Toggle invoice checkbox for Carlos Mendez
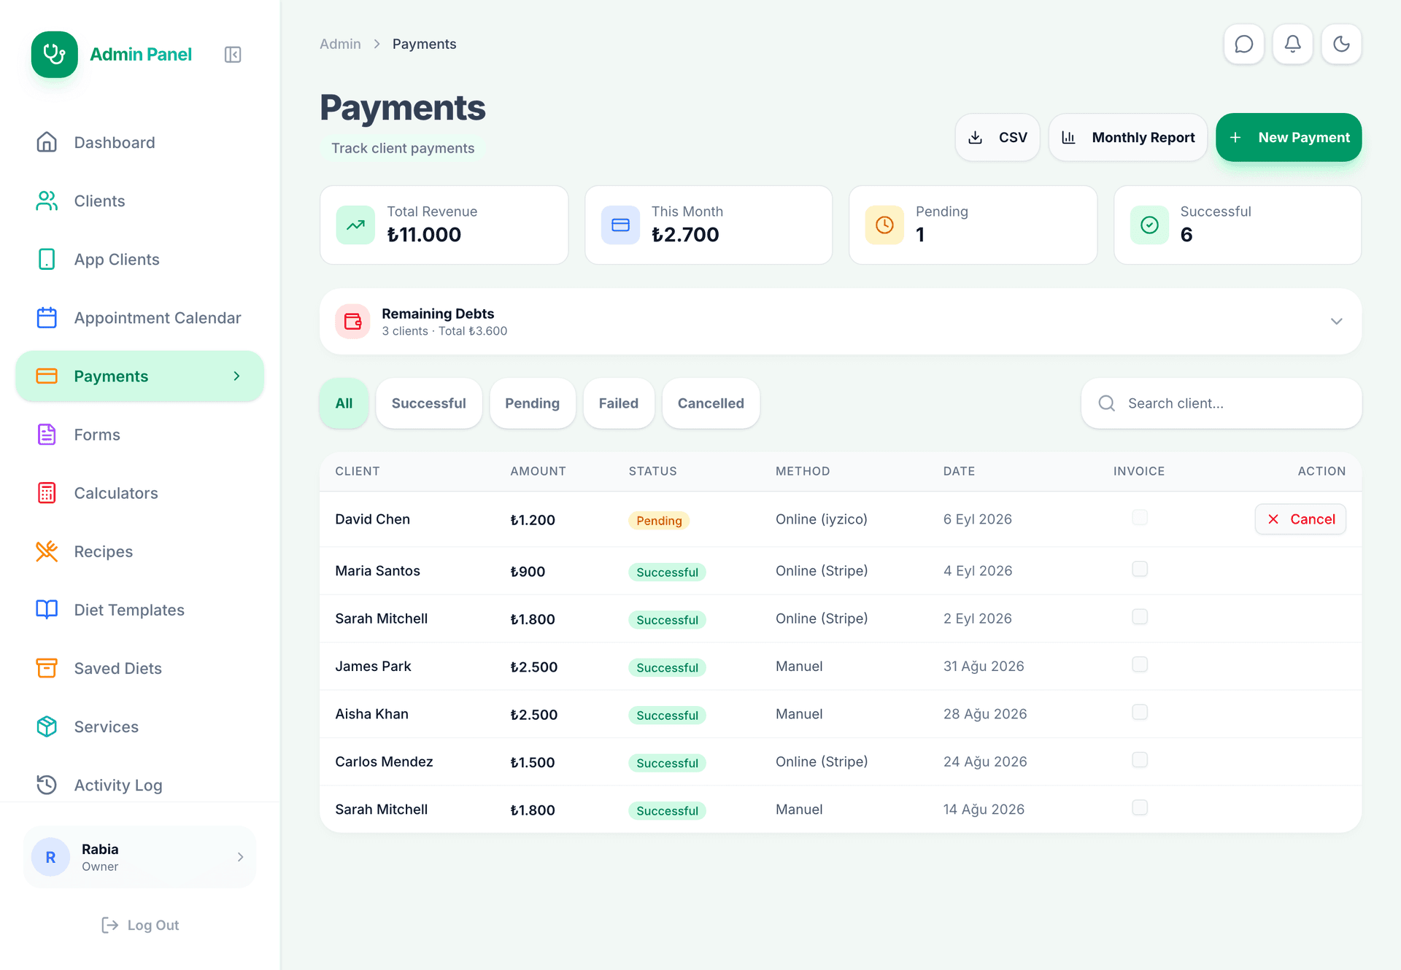The width and height of the screenshot is (1401, 970). pos(1139,761)
